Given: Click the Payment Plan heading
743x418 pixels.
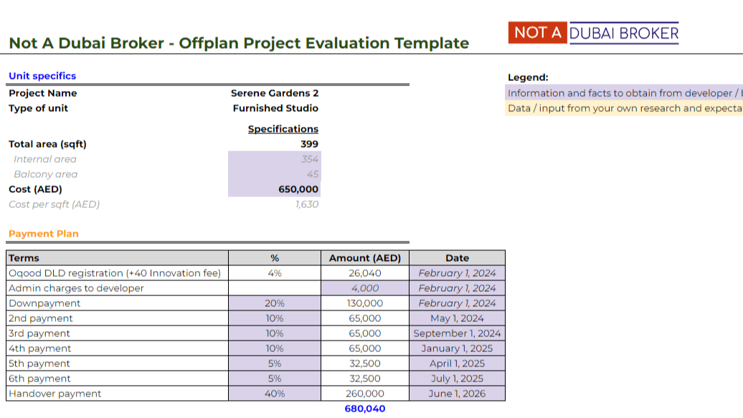Looking at the screenshot, I should click(x=44, y=234).
